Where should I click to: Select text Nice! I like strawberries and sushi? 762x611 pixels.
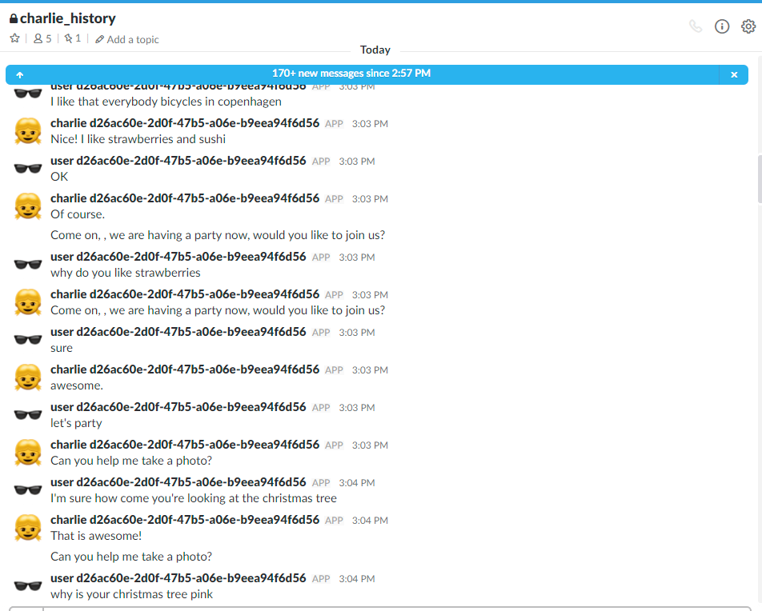coord(138,139)
